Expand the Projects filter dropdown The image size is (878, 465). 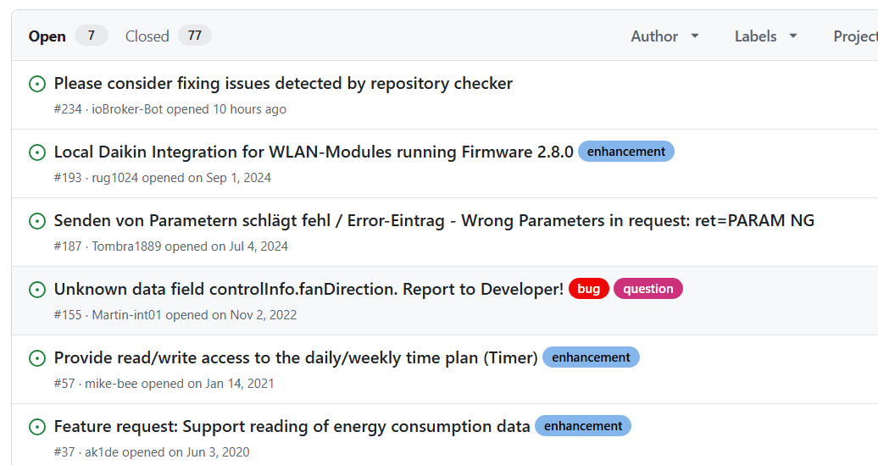[854, 36]
